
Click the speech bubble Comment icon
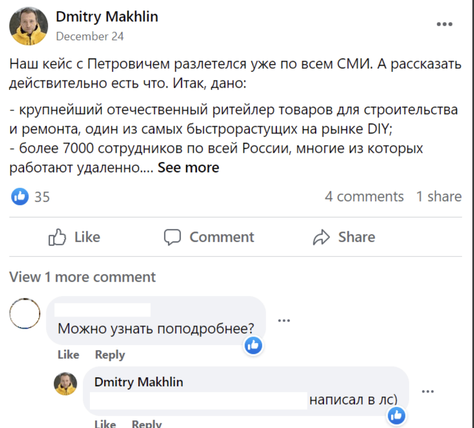click(x=172, y=237)
